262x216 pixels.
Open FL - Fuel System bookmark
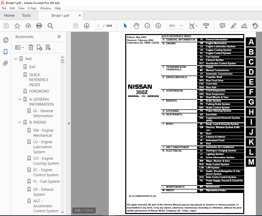click(46, 181)
